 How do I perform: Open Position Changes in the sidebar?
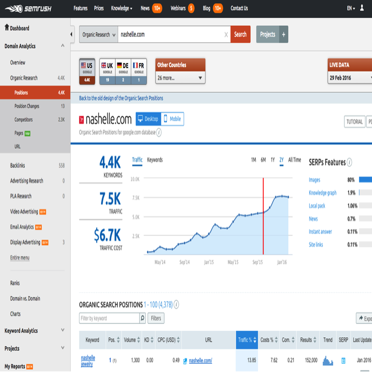[x=27, y=106]
